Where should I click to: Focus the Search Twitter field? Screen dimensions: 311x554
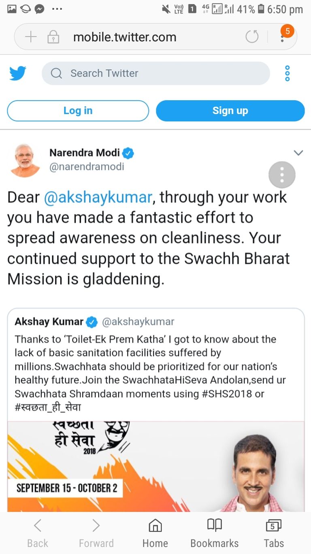(x=155, y=73)
